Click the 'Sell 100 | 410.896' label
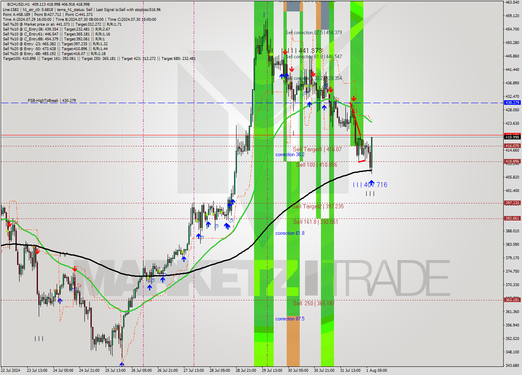This screenshot has width=522, height=375. point(317,165)
